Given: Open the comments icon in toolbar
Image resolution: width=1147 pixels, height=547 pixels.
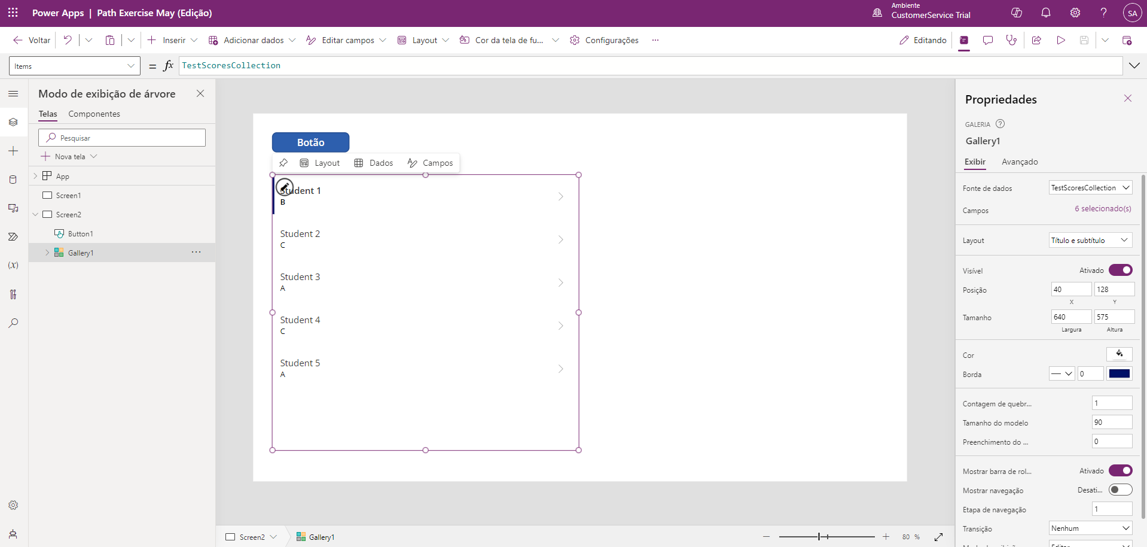Looking at the screenshot, I should pos(988,40).
